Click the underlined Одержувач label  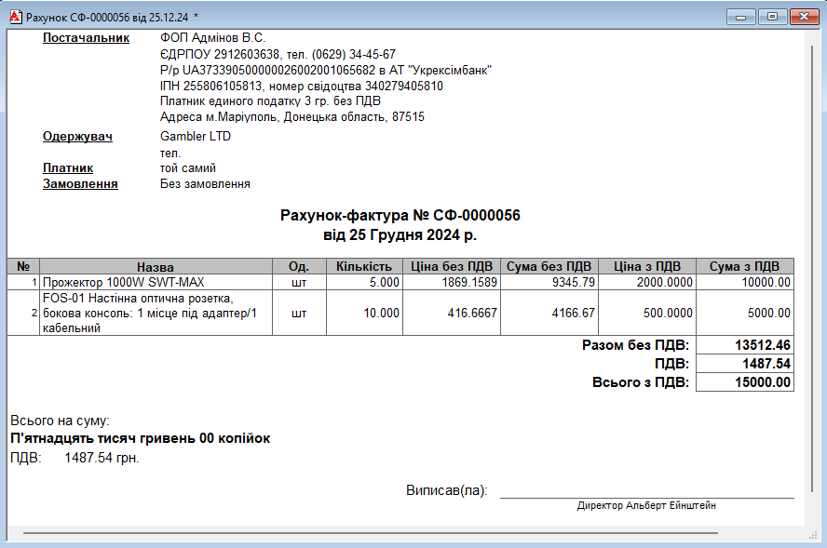click(77, 137)
